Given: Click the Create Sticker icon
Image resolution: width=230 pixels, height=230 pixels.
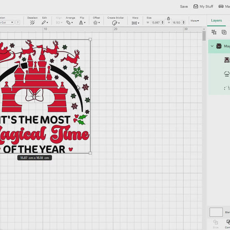Looking at the screenshot, I should coord(115,23).
